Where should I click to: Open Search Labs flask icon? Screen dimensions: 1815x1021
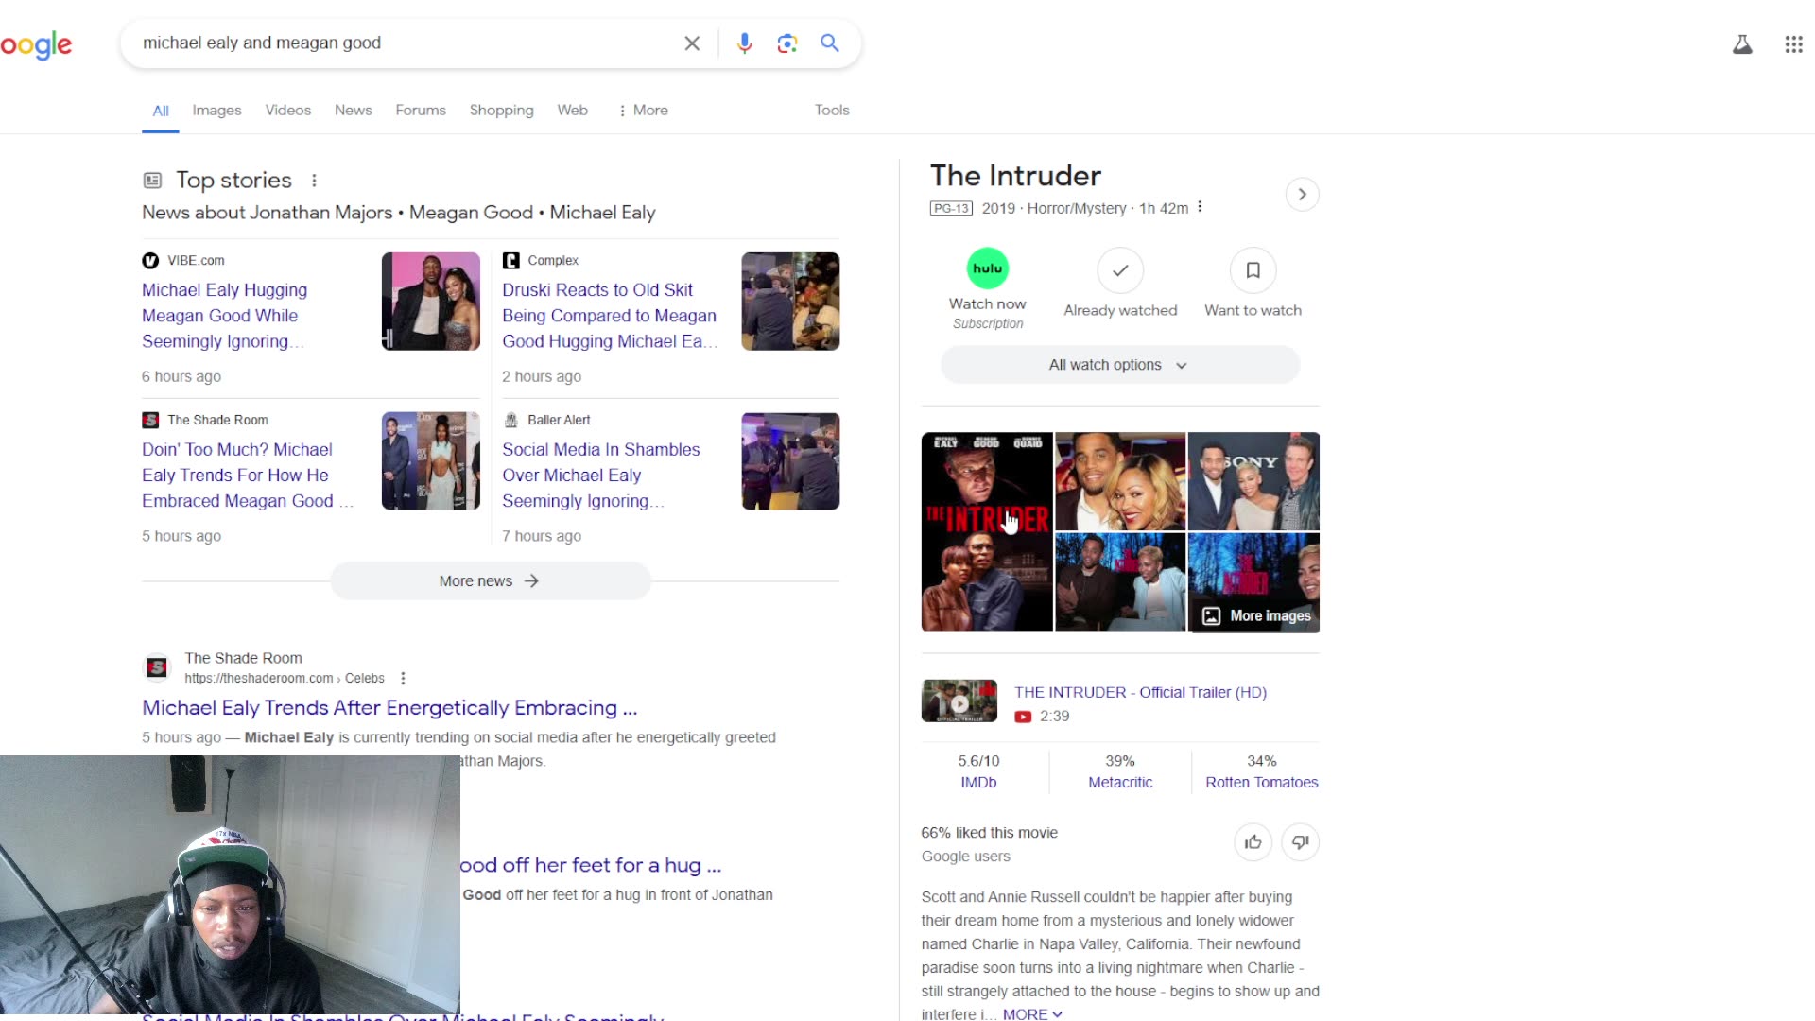click(1742, 44)
